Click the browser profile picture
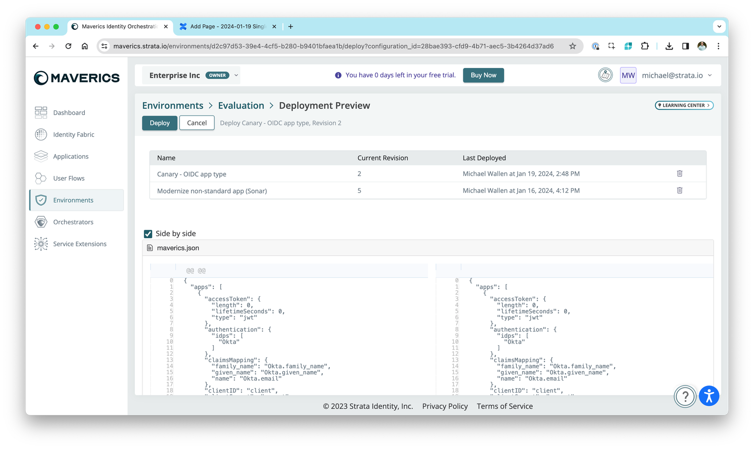This screenshot has height=449, width=754. (702, 46)
